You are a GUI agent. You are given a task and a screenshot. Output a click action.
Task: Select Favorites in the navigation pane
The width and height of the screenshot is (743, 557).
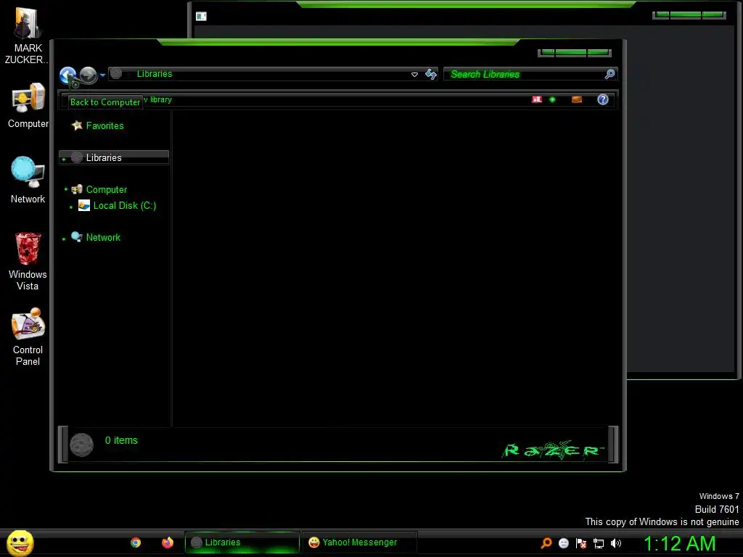104,125
